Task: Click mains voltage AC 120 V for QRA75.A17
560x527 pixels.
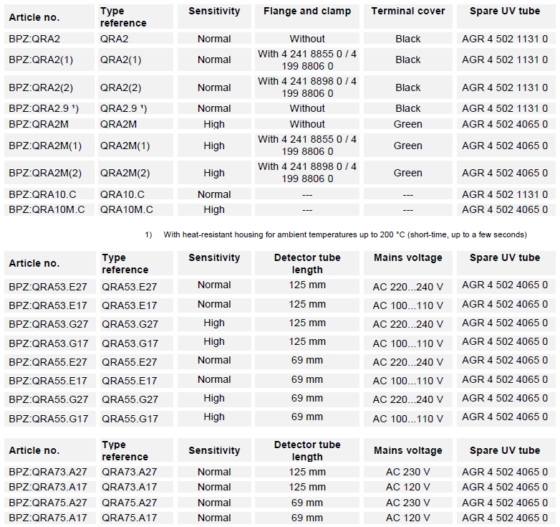Action: (408, 518)
